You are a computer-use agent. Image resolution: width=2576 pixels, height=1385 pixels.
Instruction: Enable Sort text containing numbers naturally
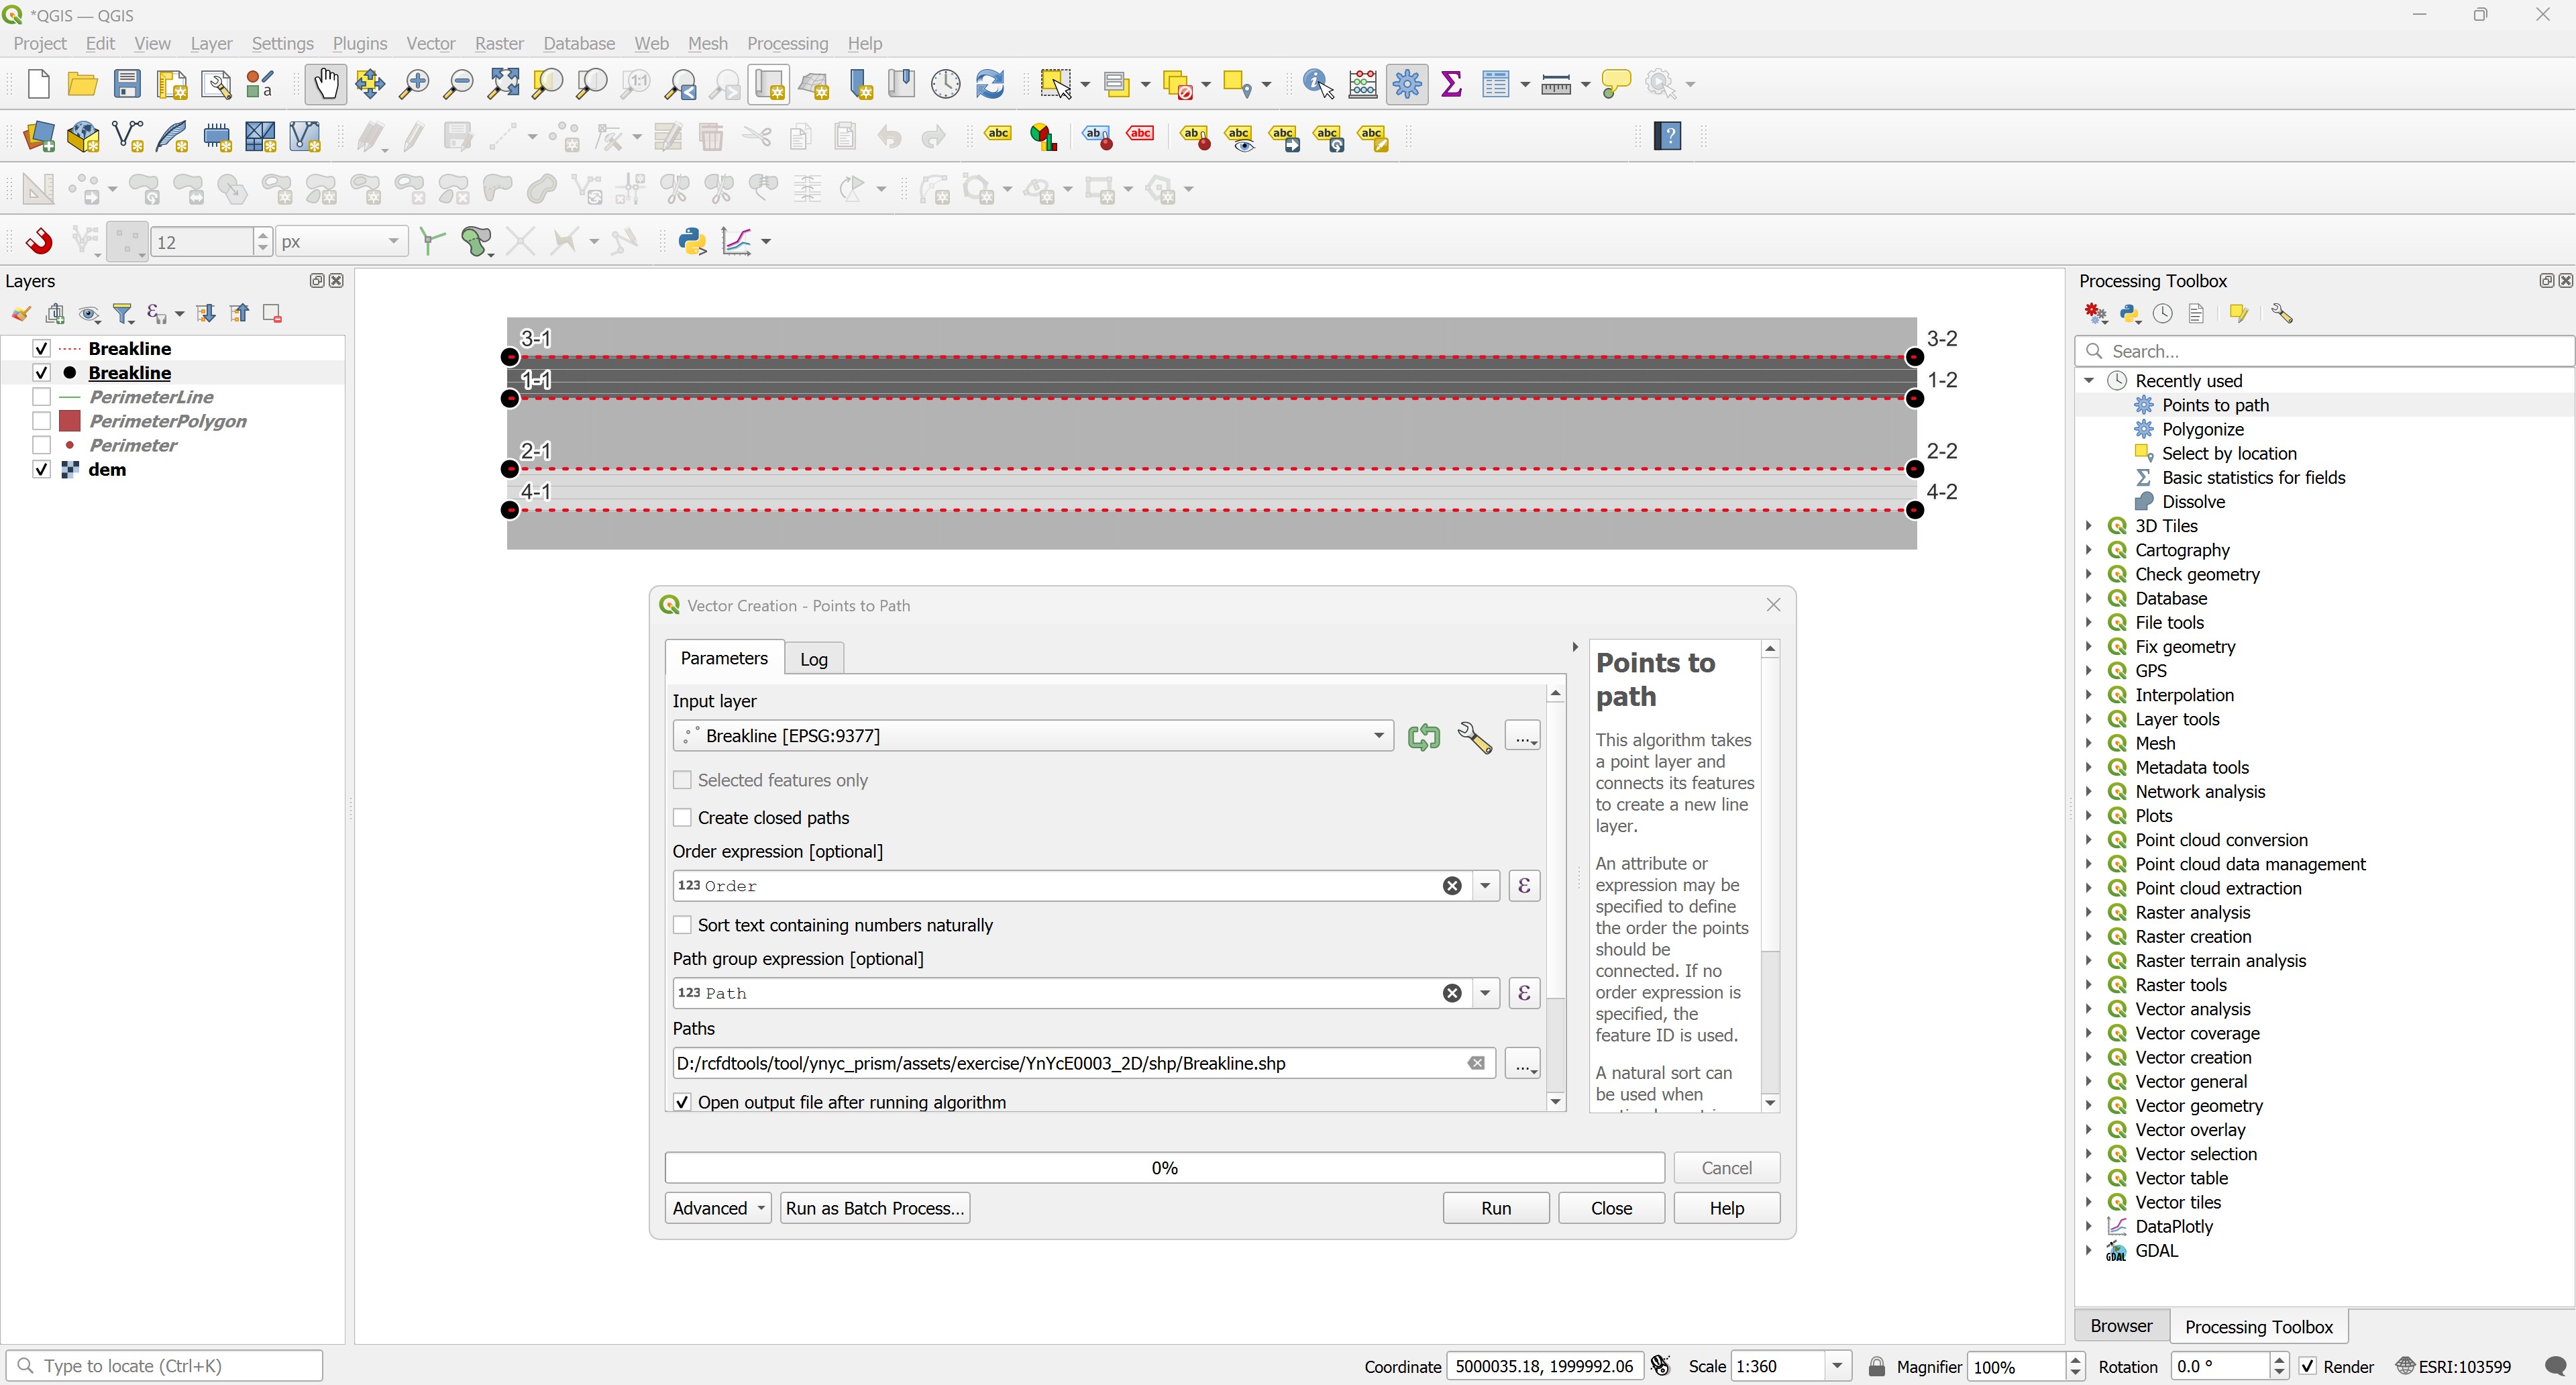682,925
